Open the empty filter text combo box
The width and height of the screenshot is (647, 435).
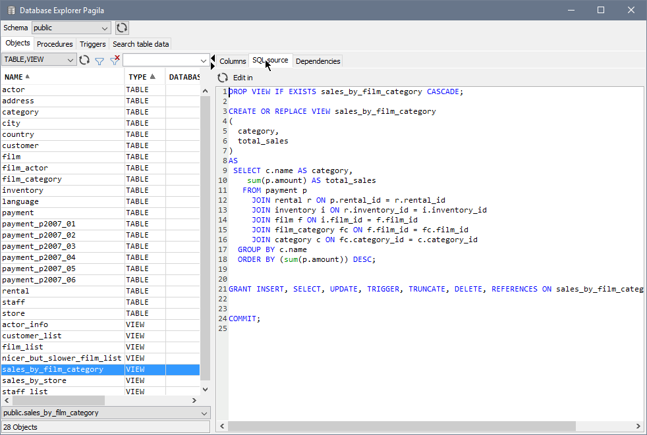165,61
